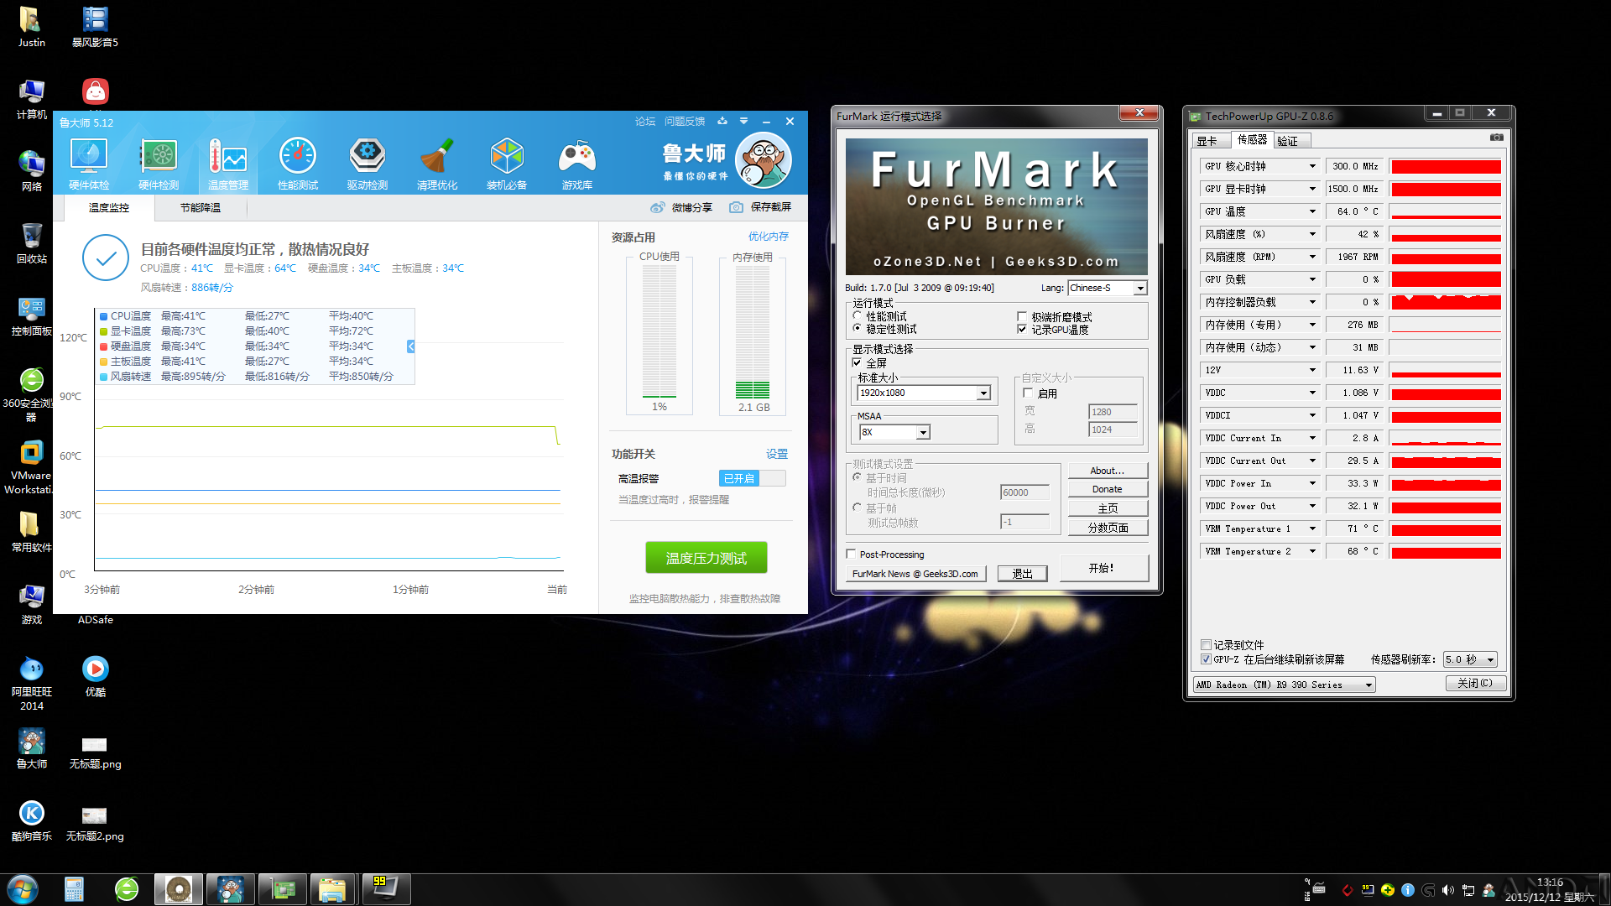Expand GPU 温度 sensor dropdown
Screen dimensions: 1611x906
(1312, 211)
